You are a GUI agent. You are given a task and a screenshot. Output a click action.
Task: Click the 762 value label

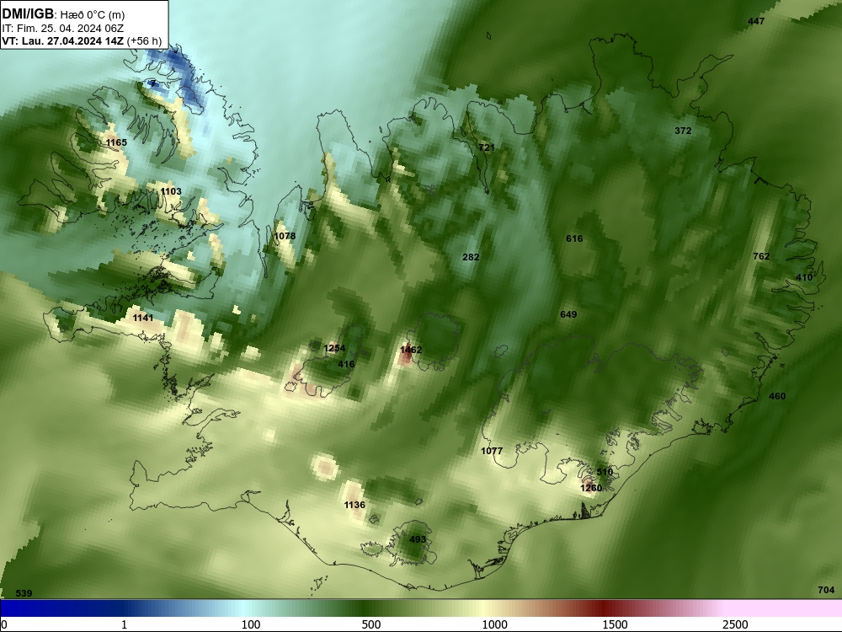point(761,256)
